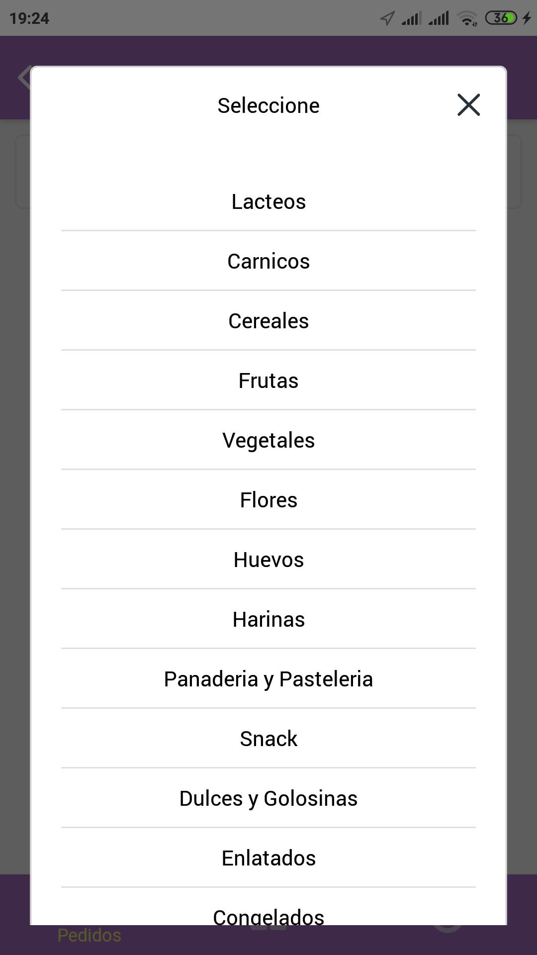The height and width of the screenshot is (955, 537).
Task: Tap the battery indicator in status bar
Action: coord(501,18)
